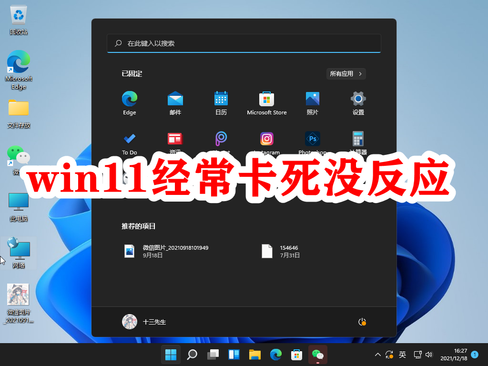Open Microsoft Store on the taskbar

click(296, 355)
